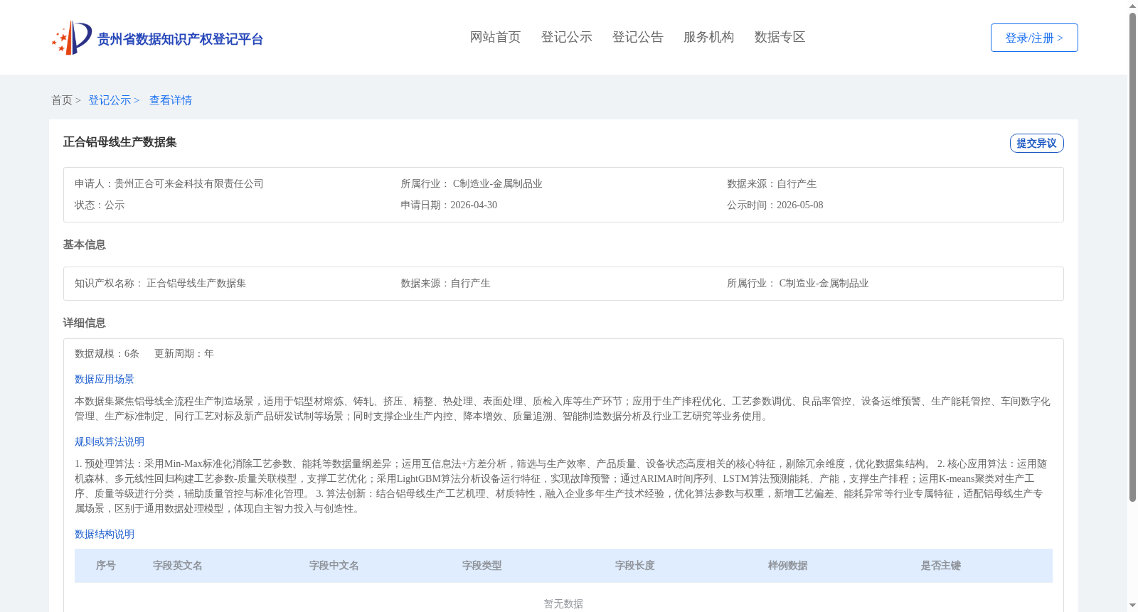Open the 数据专区 navigation item

(780, 37)
